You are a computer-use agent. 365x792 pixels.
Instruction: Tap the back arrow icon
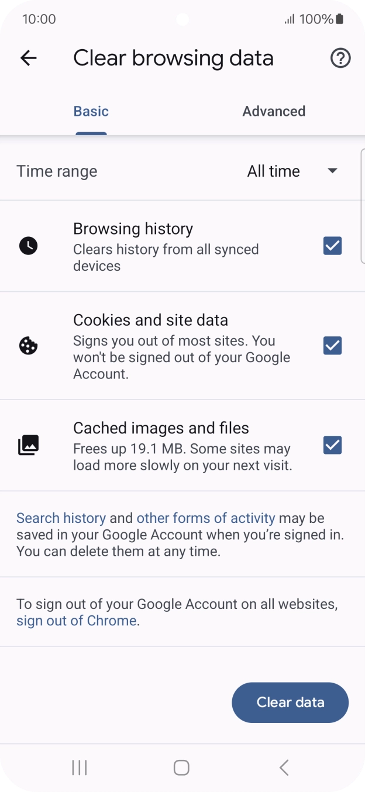28,58
